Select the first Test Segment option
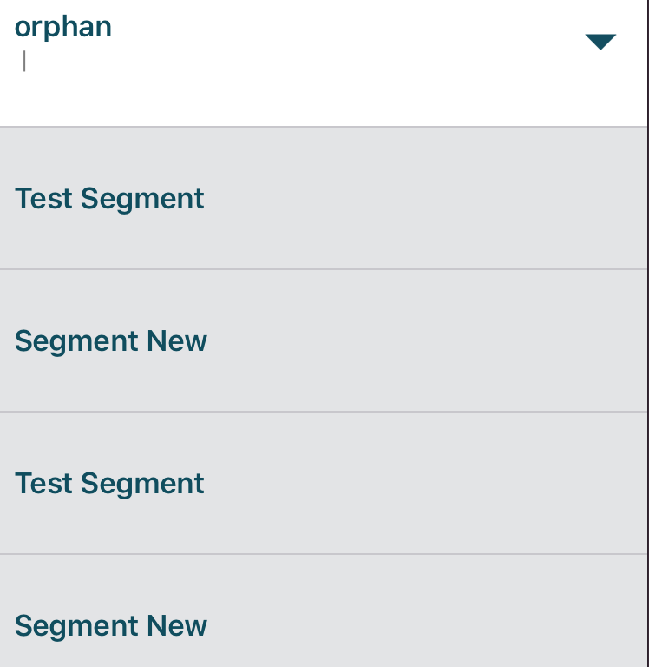Image resolution: width=649 pixels, height=667 pixels. 110,199
